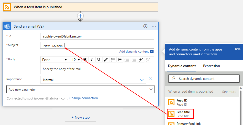This screenshot has width=243, height=125.
Task: Increase indent in the Body editor
Action: 127,60
